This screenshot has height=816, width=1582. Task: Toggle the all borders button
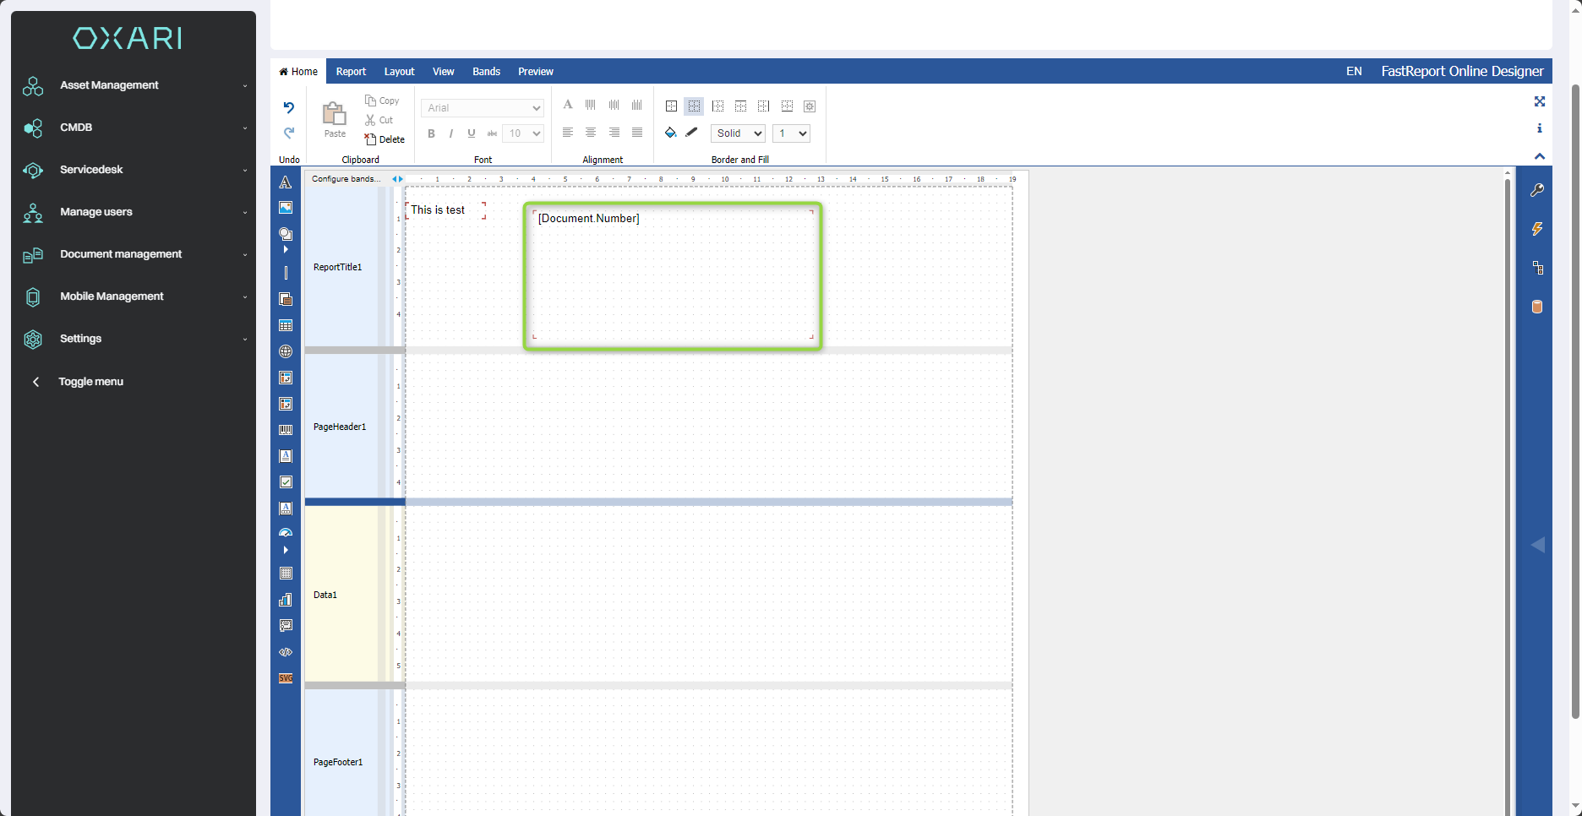pos(671,106)
